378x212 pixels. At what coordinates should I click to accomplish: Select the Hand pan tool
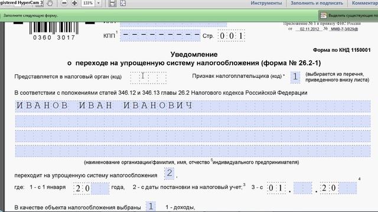pos(50,3)
